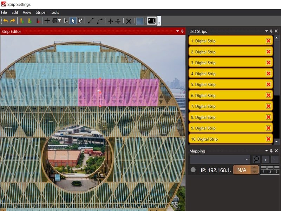This screenshot has width=281, height=211.
Task: Select 8. Digital Strip entry
Action: point(231,117)
